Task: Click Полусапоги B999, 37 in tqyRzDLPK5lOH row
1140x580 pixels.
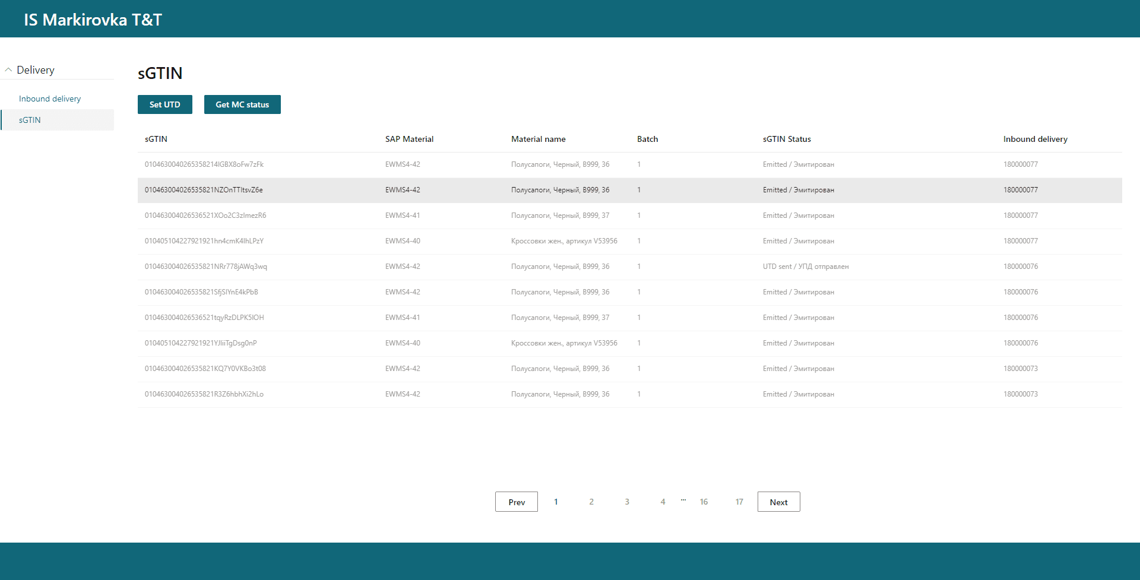Action: coord(560,318)
